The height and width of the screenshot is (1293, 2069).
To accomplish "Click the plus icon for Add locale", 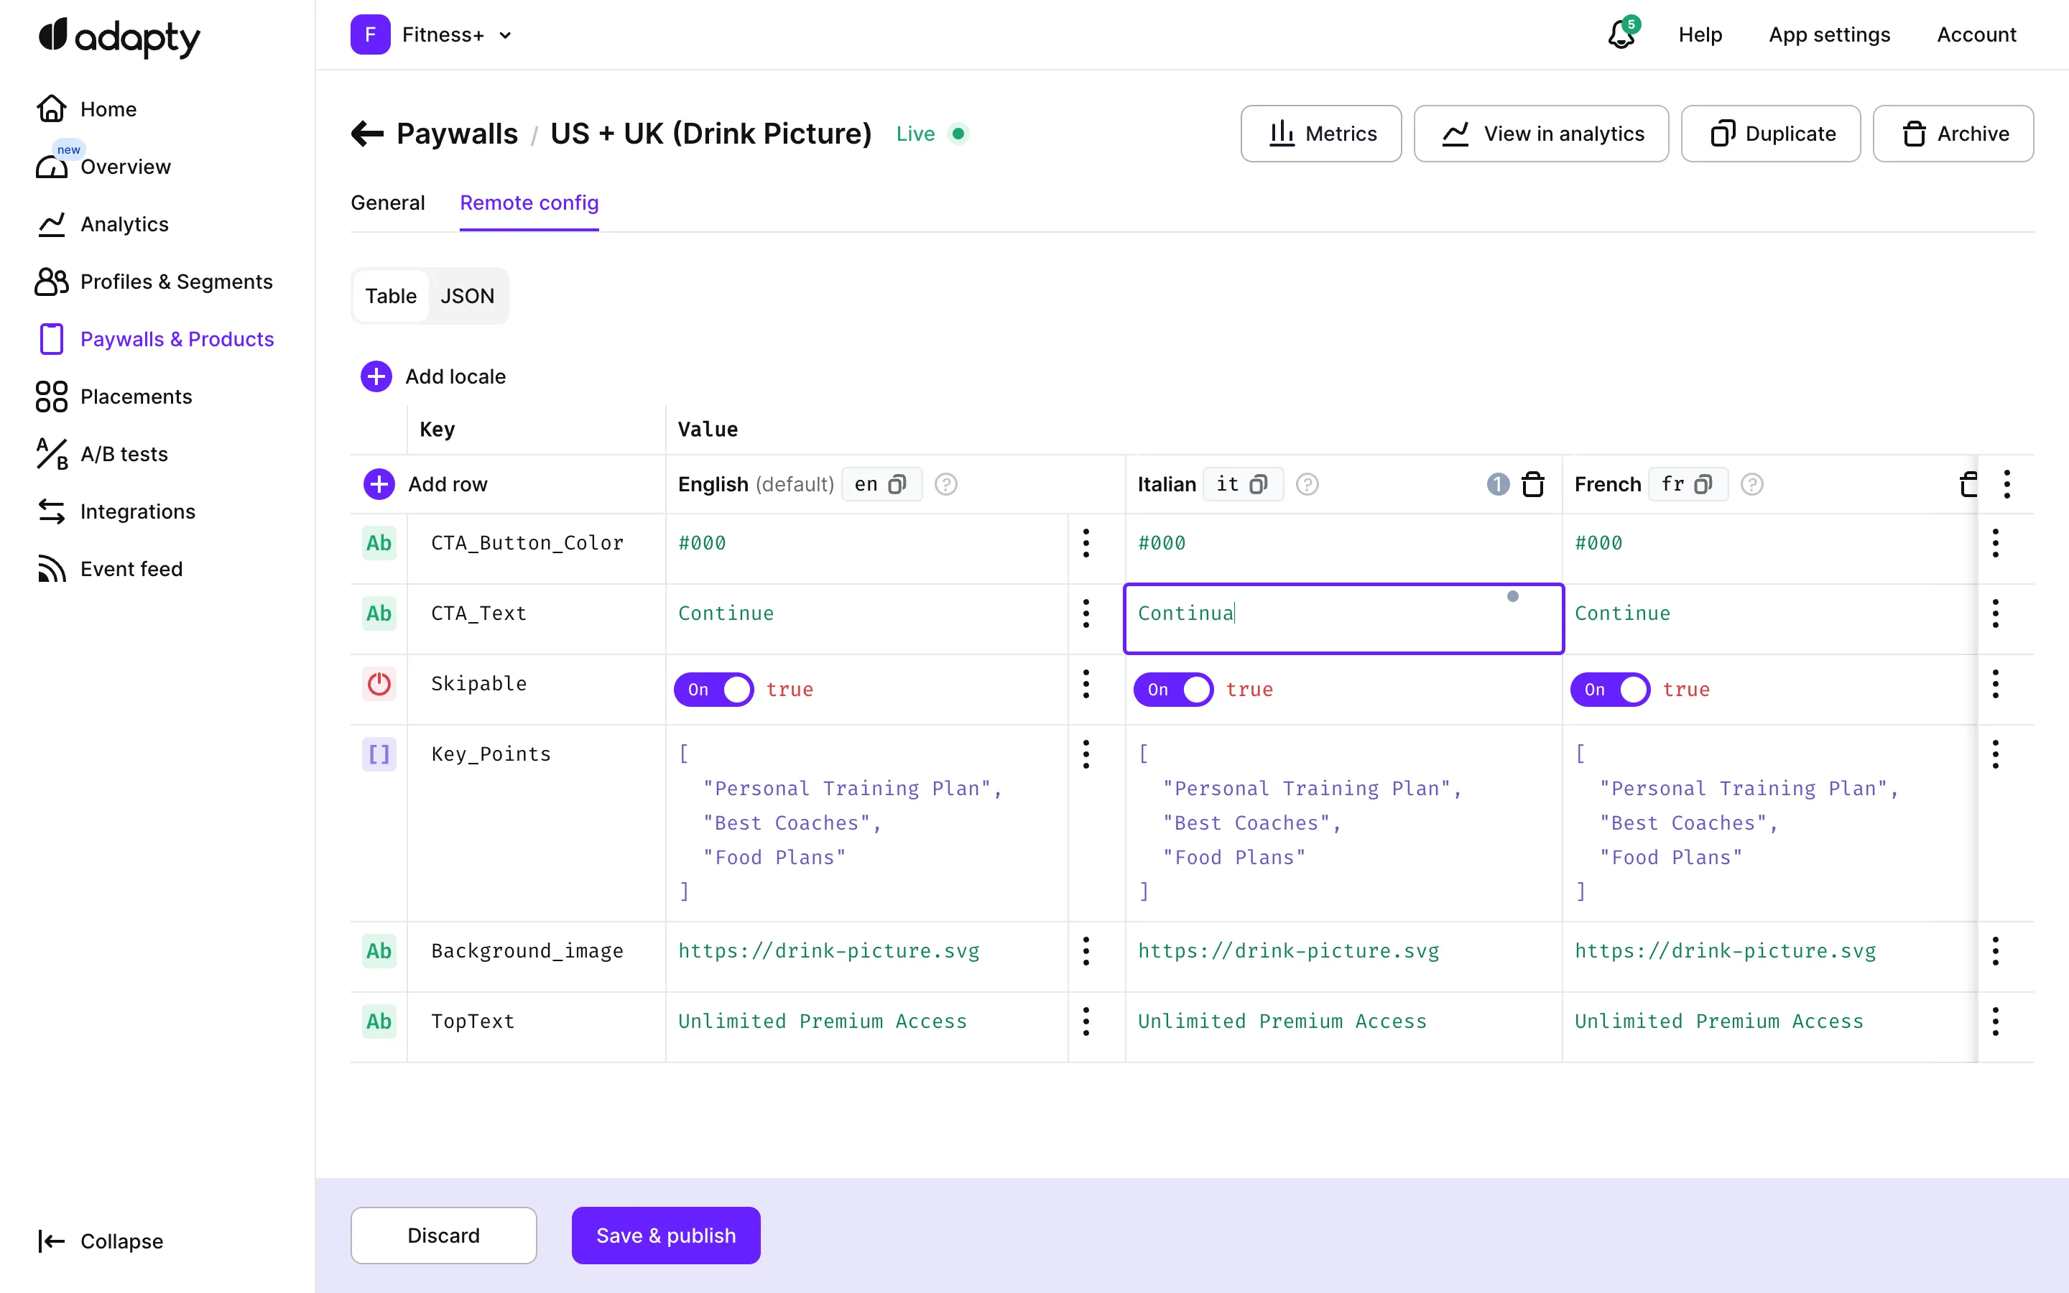I will click(x=376, y=376).
